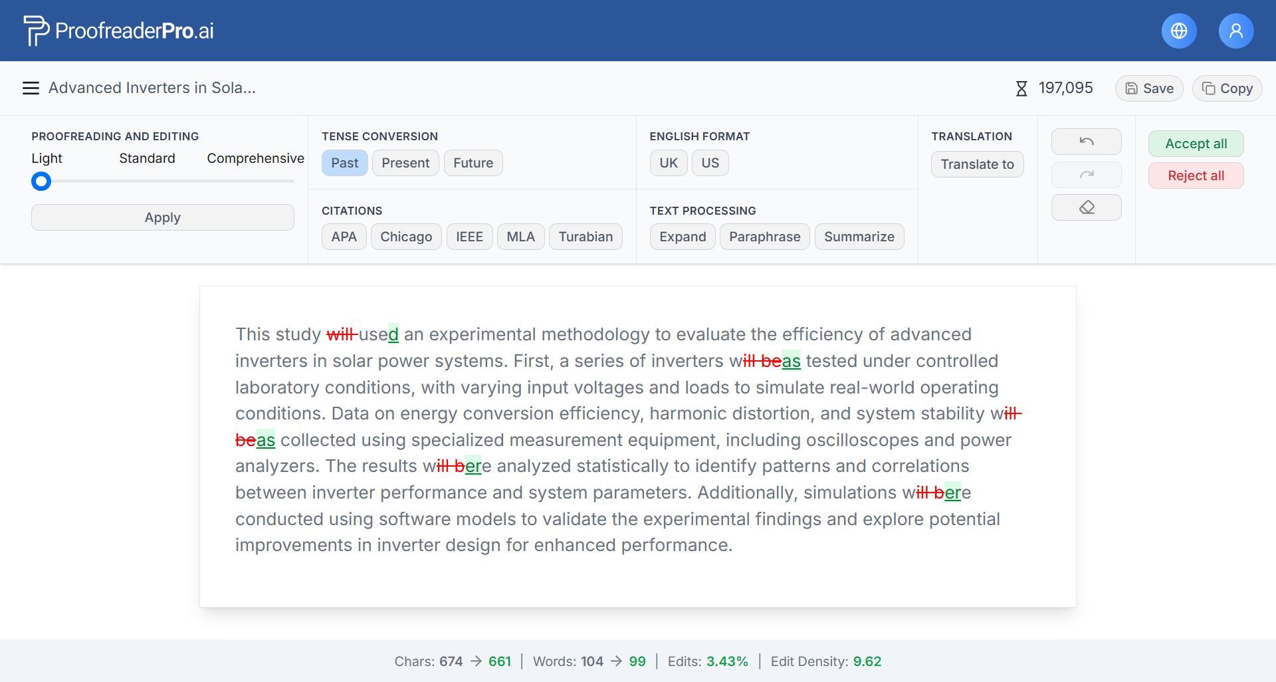Viewport: 1276px width, 682px height.
Task: Open the Translate to dropdown
Action: [976, 164]
